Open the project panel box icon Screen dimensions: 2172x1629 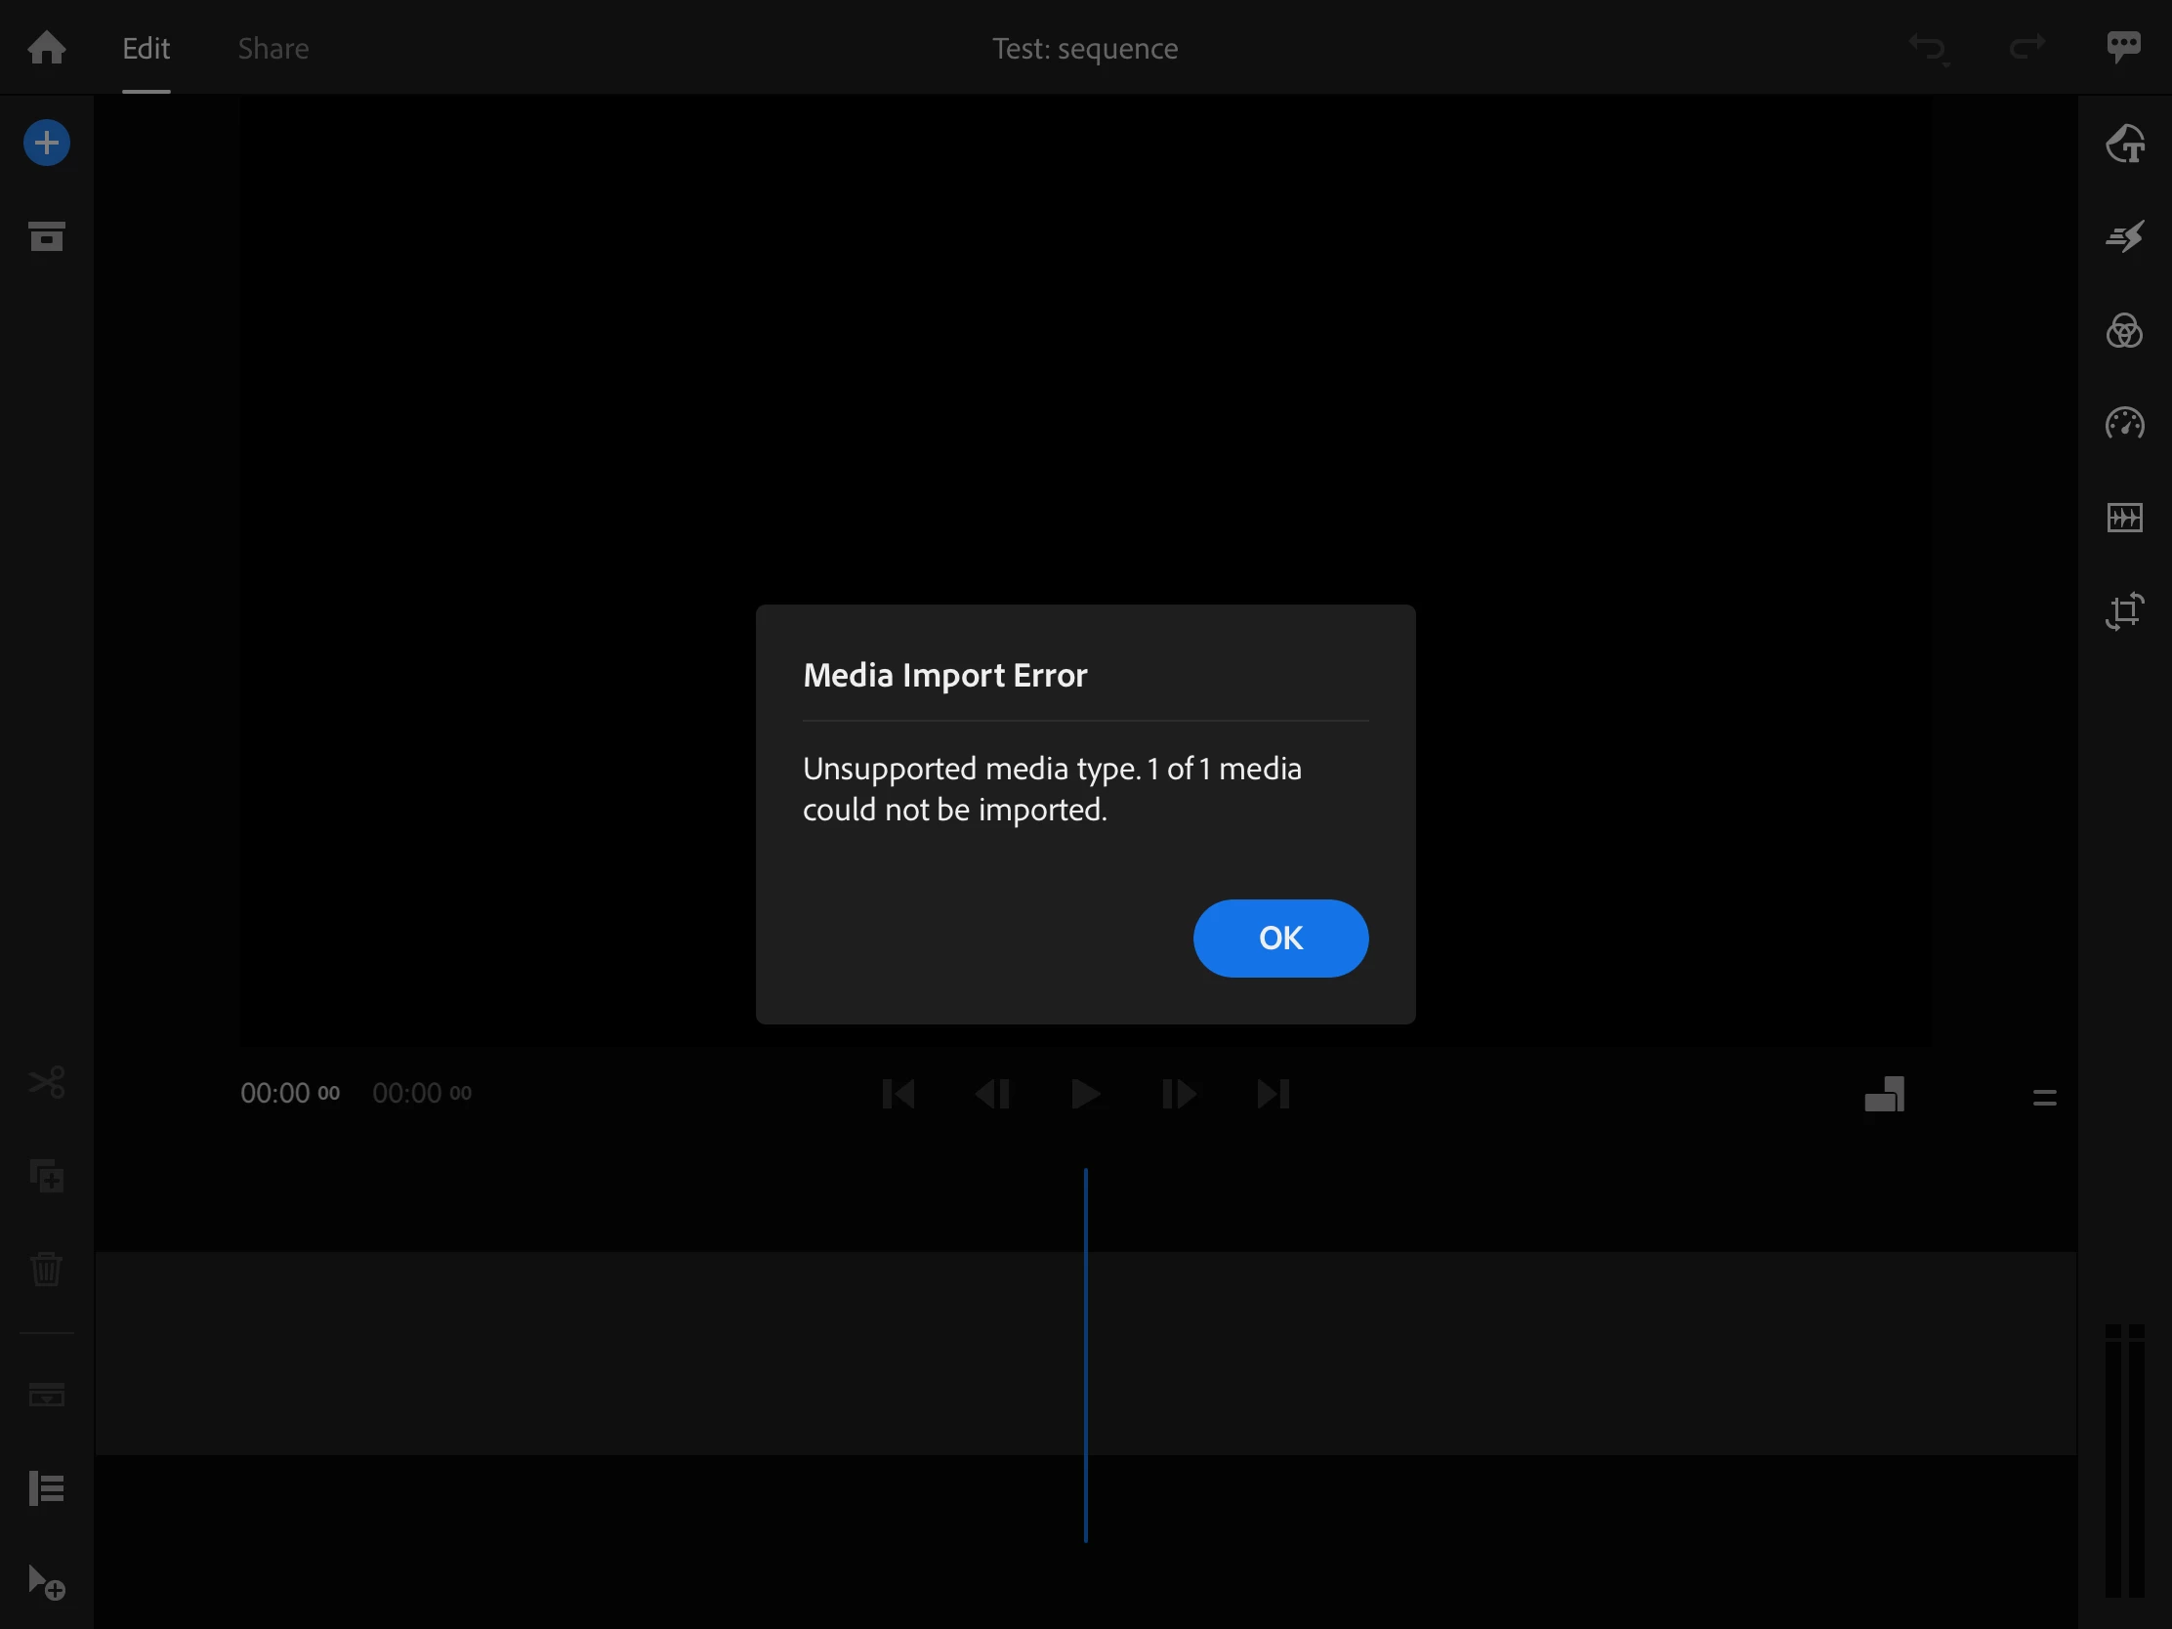(x=46, y=236)
